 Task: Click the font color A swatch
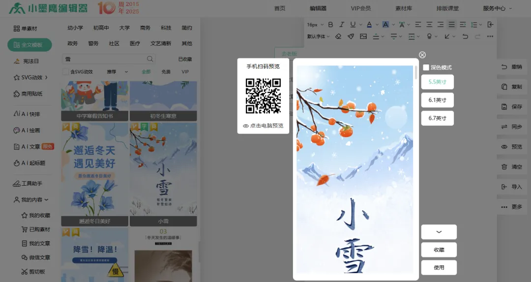coord(369,25)
